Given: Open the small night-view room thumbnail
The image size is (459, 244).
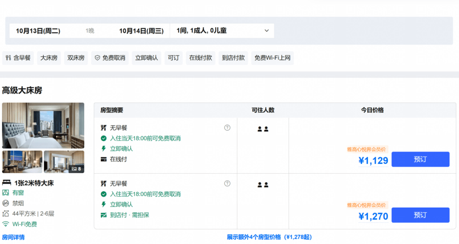Looking at the screenshot, I should point(22,162).
